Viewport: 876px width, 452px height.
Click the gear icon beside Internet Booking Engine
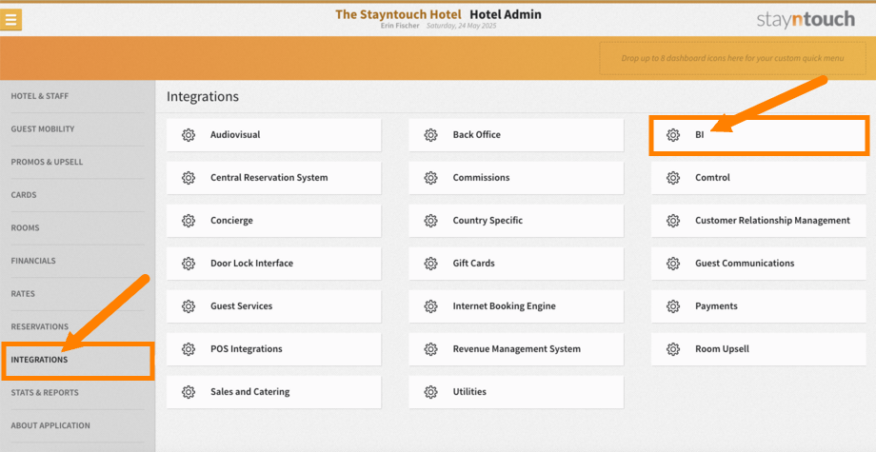pos(430,306)
